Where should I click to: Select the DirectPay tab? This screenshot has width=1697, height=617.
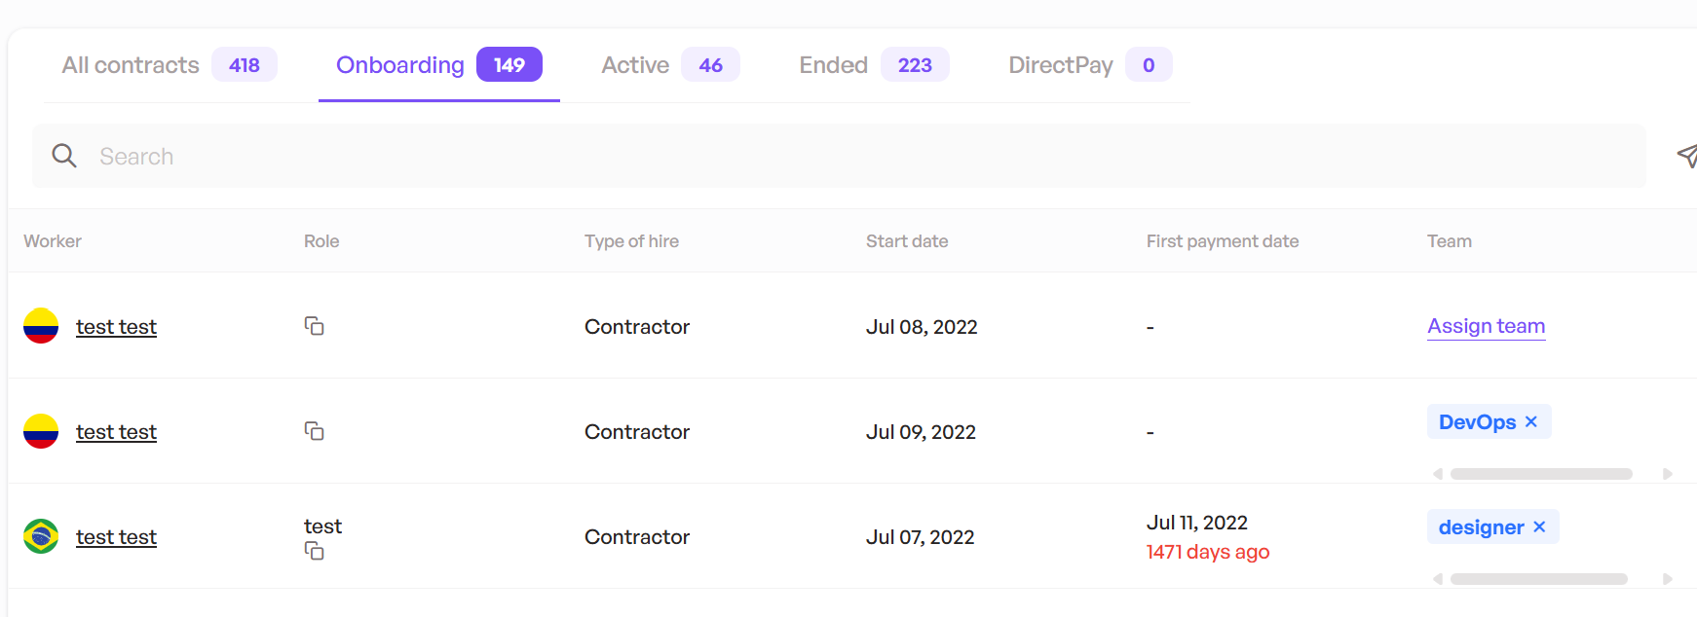pos(1090,65)
